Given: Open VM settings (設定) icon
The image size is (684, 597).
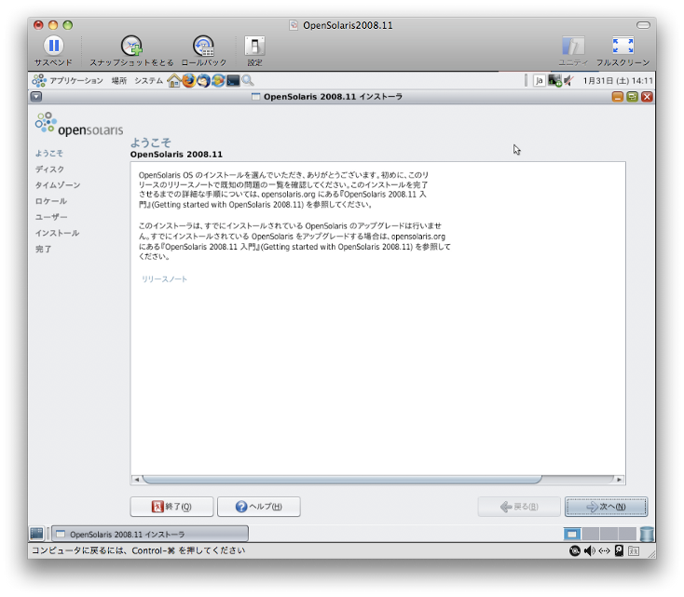Looking at the screenshot, I should tap(254, 46).
